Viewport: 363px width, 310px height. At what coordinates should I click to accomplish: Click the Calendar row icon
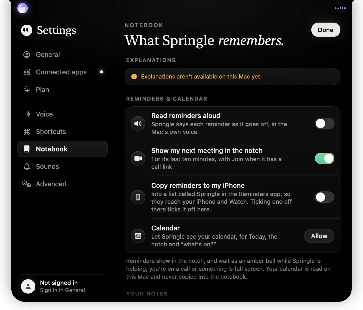pos(138,236)
